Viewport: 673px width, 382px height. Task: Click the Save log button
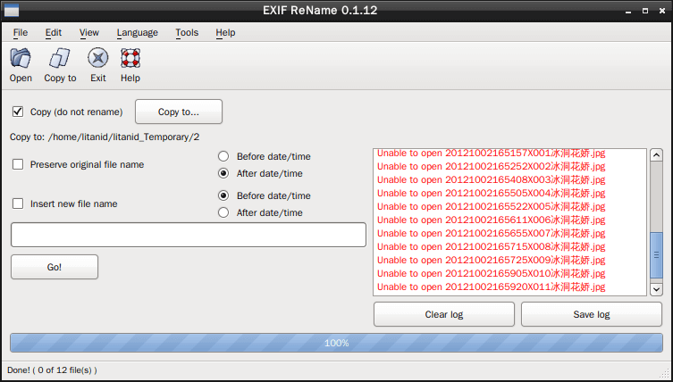click(x=592, y=314)
